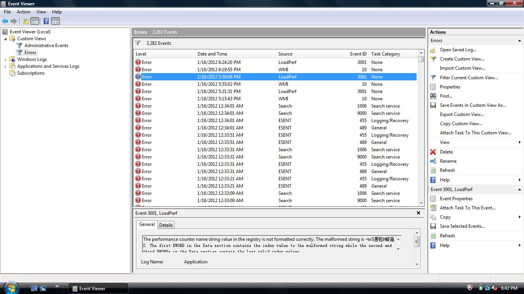Switch to the General tab

[147, 225]
